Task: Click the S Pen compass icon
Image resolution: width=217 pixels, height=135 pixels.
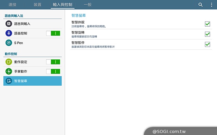Action: click(x=9, y=43)
